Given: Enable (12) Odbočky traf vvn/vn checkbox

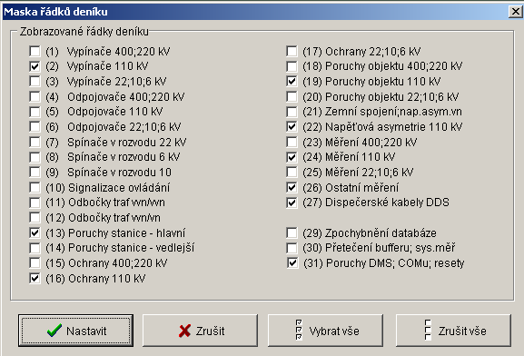Looking at the screenshot, I should [x=35, y=218].
